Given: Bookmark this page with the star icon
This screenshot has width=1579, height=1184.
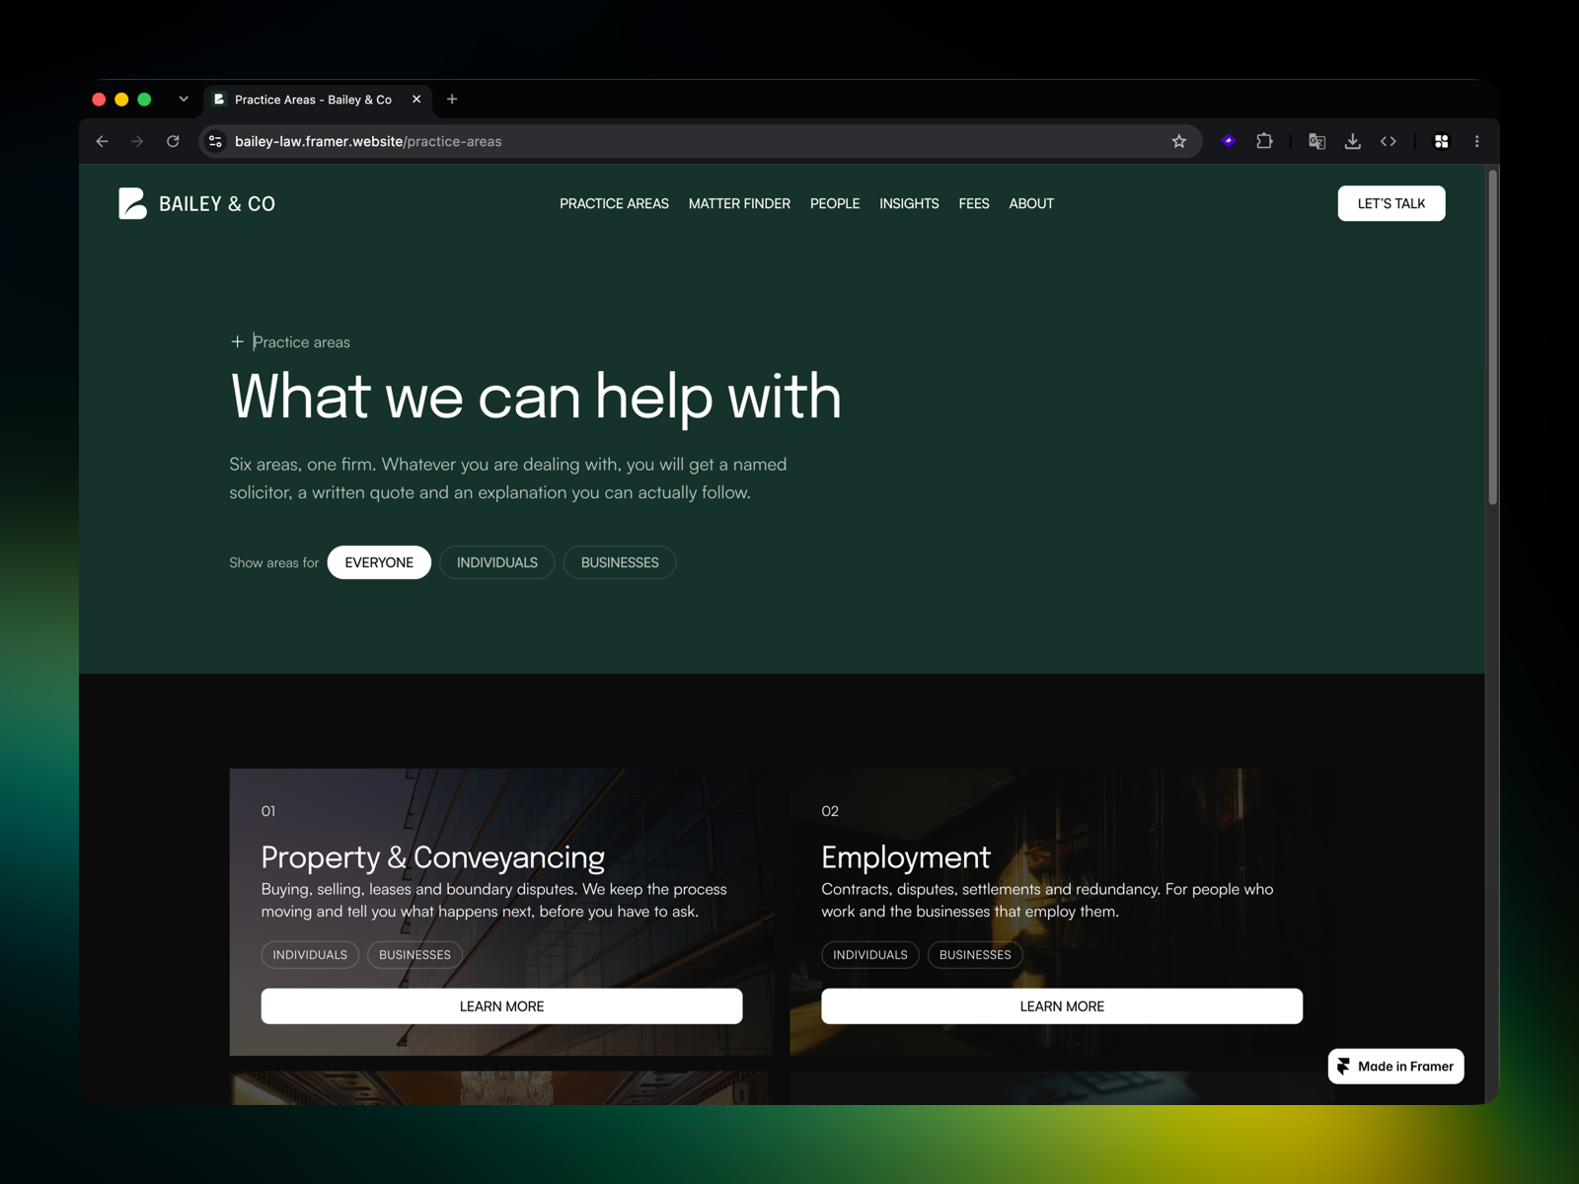Looking at the screenshot, I should pos(1178,141).
